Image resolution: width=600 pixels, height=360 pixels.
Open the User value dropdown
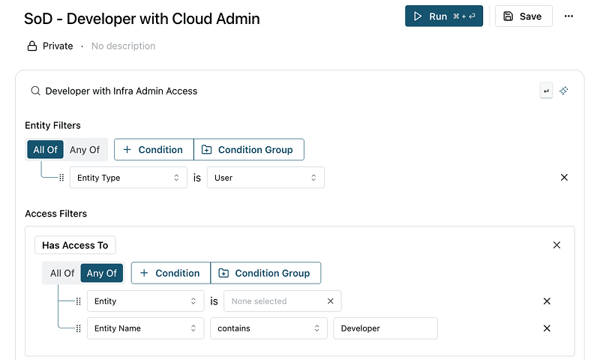(265, 178)
